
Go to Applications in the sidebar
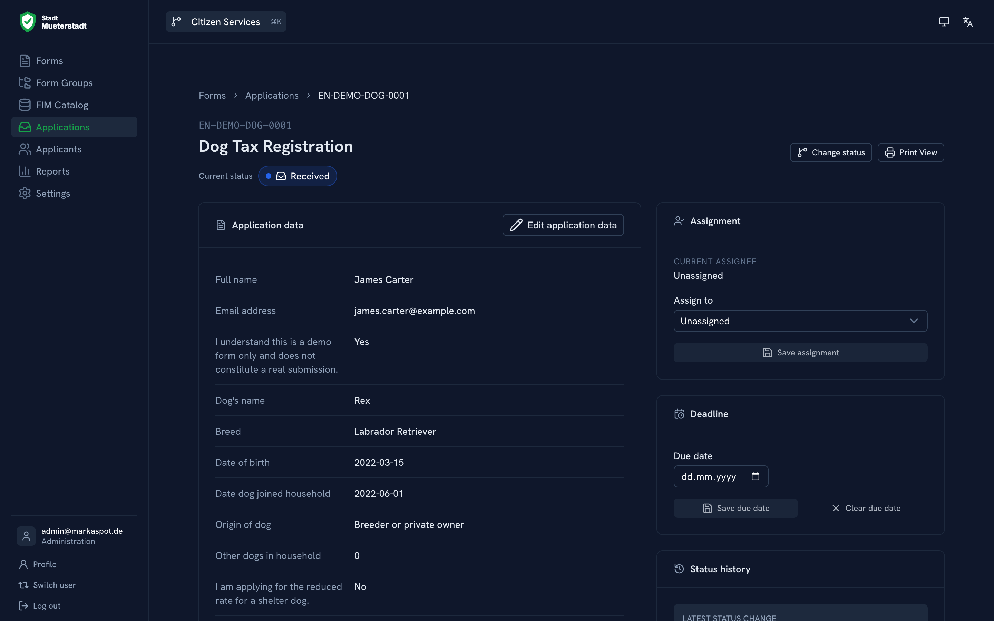tap(74, 127)
